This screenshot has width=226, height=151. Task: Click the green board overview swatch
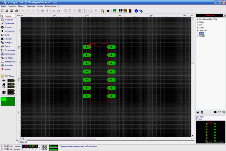point(8,101)
